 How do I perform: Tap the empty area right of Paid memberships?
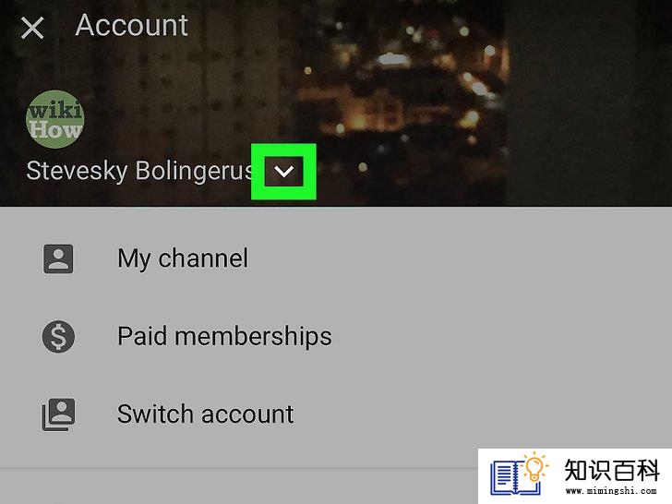[x=501, y=336]
